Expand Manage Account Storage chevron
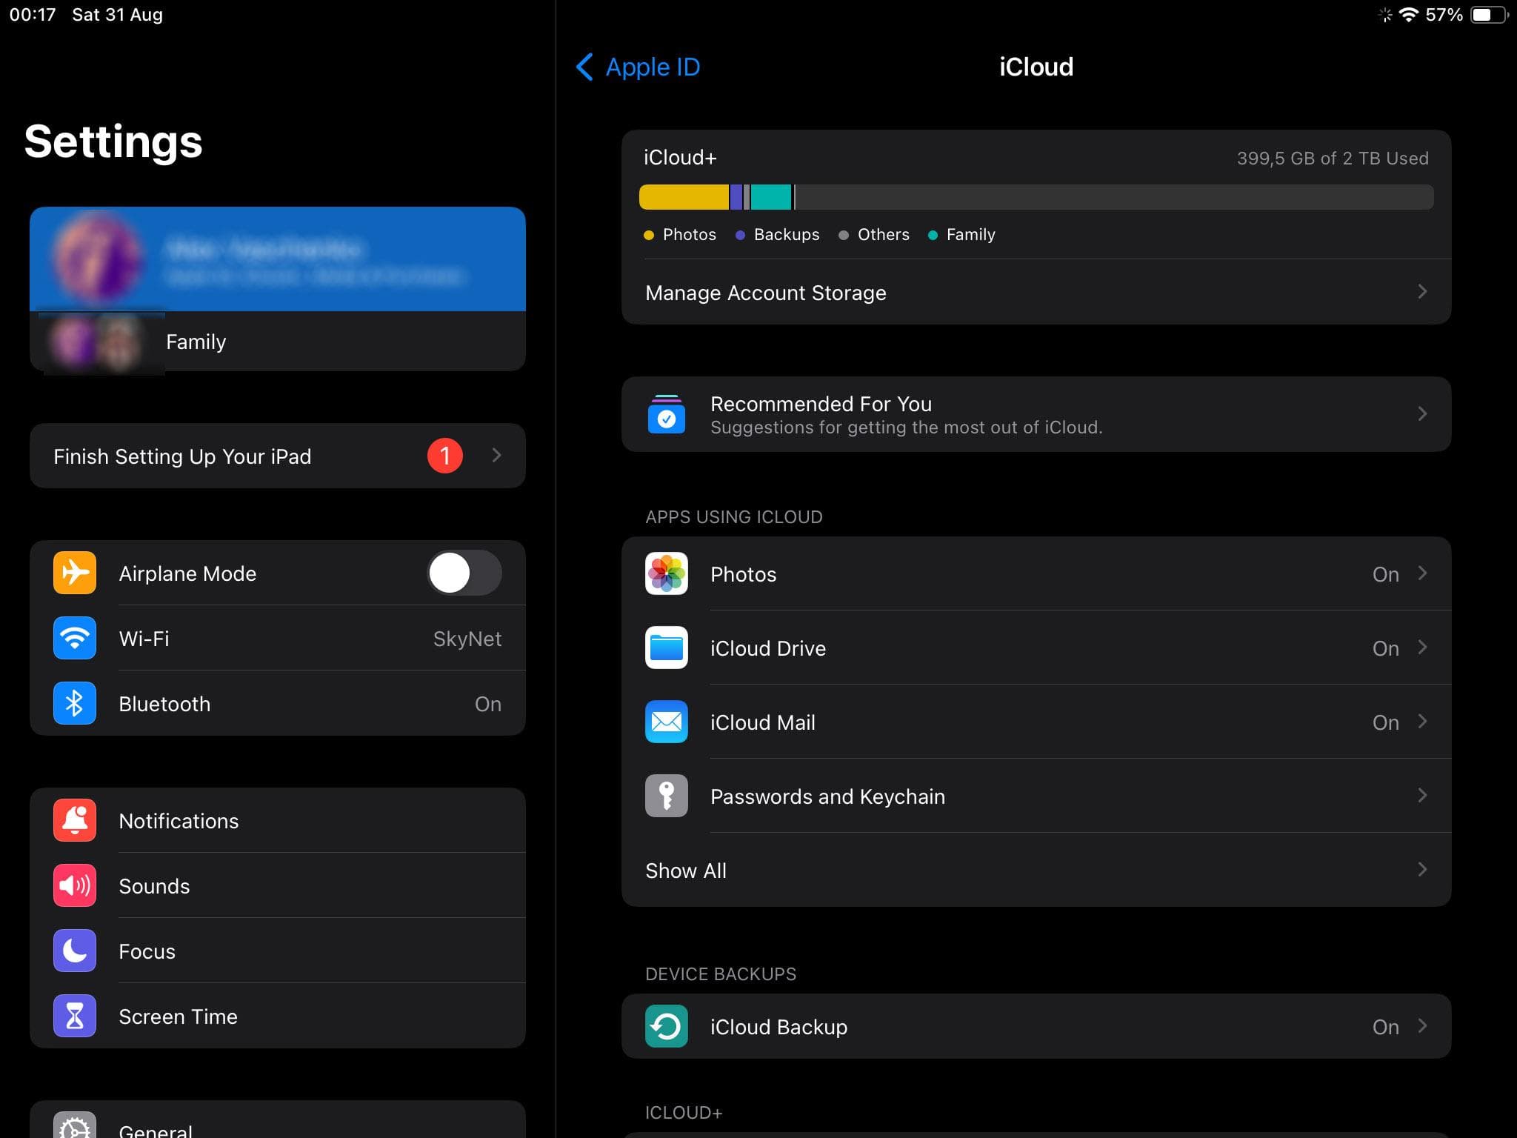The width and height of the screenshot is (1517, 1138). click(1422, 292)
